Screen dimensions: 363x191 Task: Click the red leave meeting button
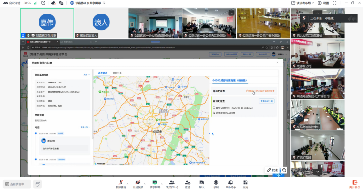tap(355, 184)
